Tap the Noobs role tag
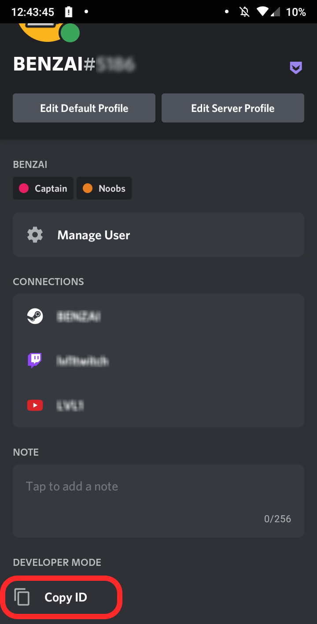The height and width of the screenshot is (624, 317). 104,188
